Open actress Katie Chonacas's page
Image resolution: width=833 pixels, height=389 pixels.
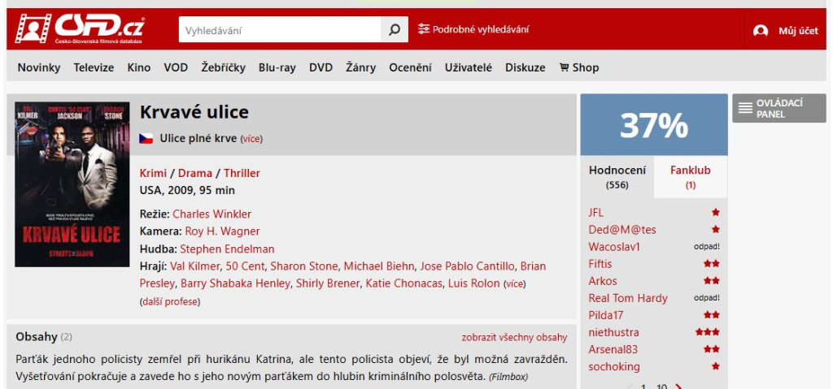[403, 283]
